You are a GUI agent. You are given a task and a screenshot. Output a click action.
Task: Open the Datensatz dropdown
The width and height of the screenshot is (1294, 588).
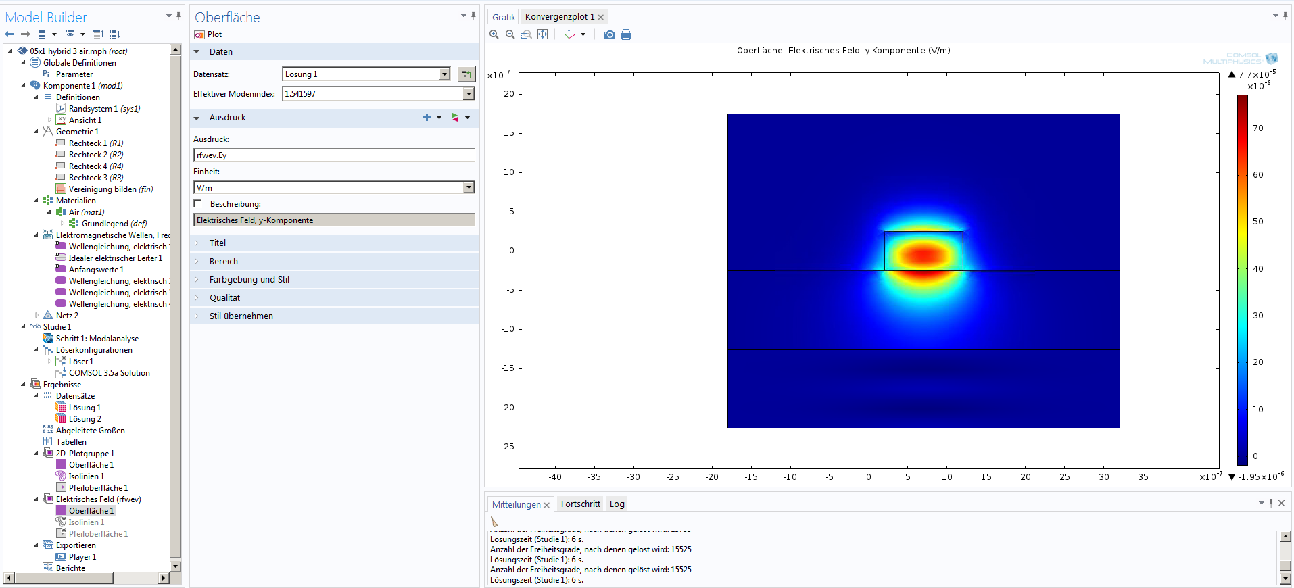click(444, 74)
